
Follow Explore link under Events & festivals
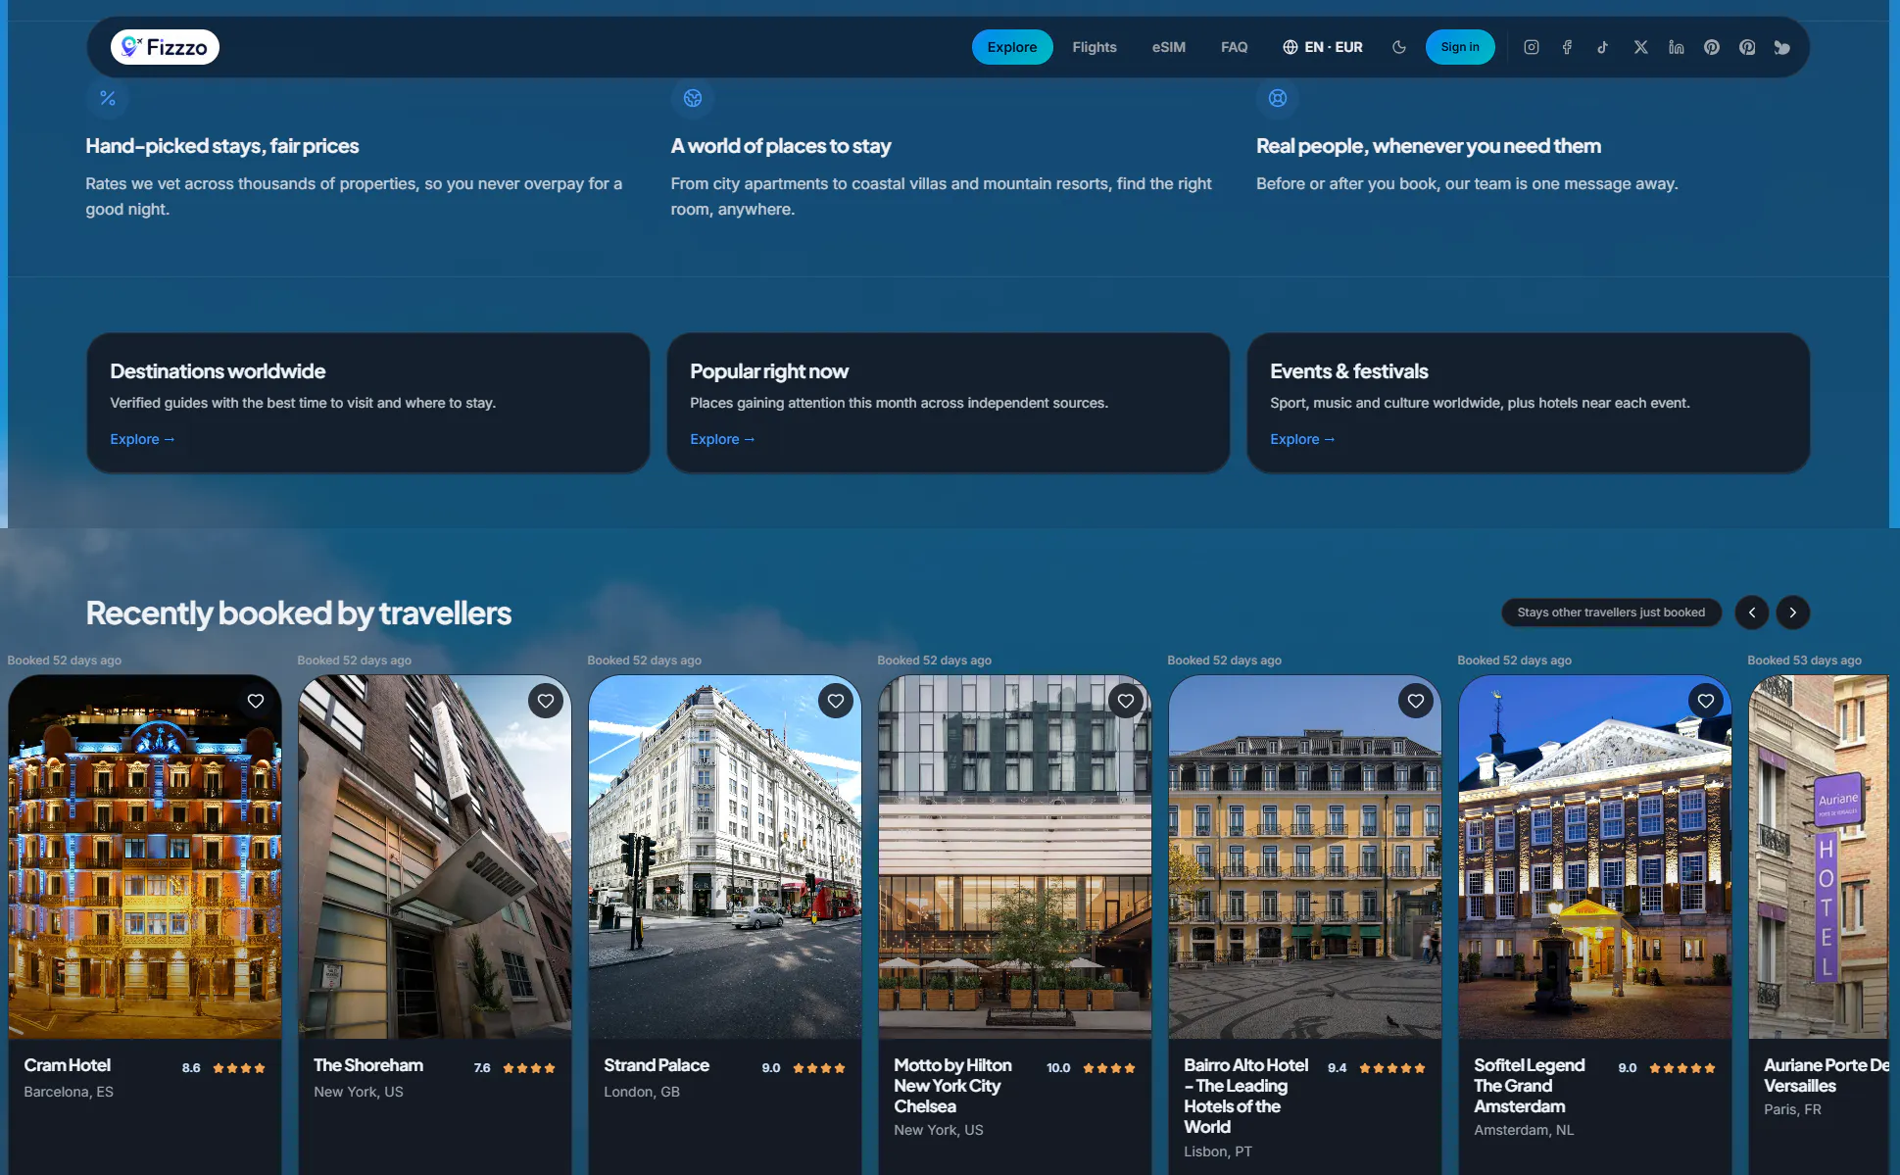[1302, 439]
